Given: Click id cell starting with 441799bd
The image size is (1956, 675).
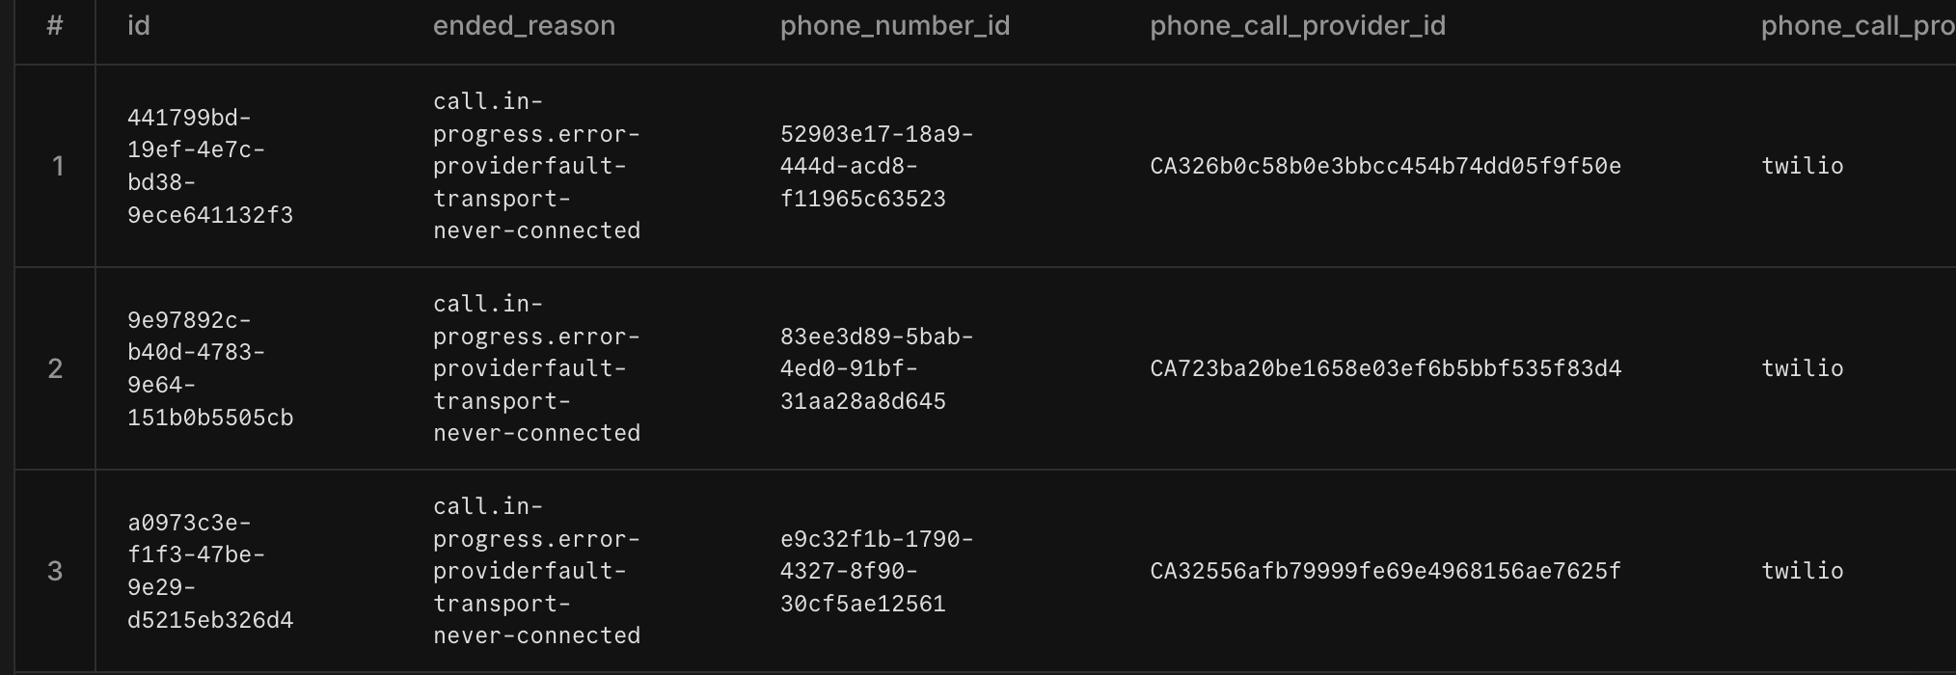Looking at the screenshot, I should pyautogui.click(x=210, y=166).
